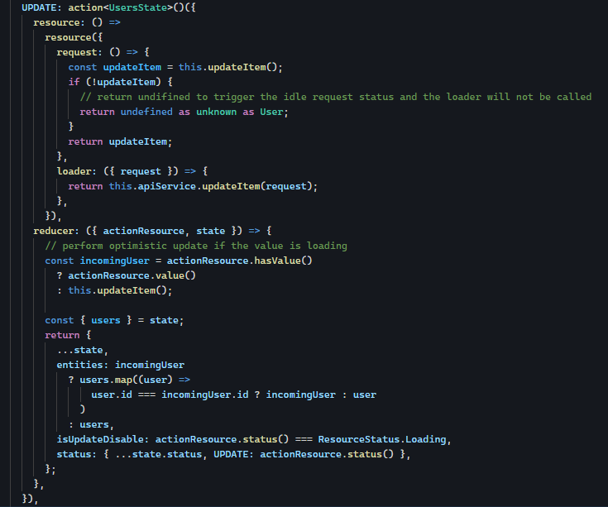Click '...state.status' spread in status object
The width and height of the screenshot is (608, 507).
coord(158,454)
